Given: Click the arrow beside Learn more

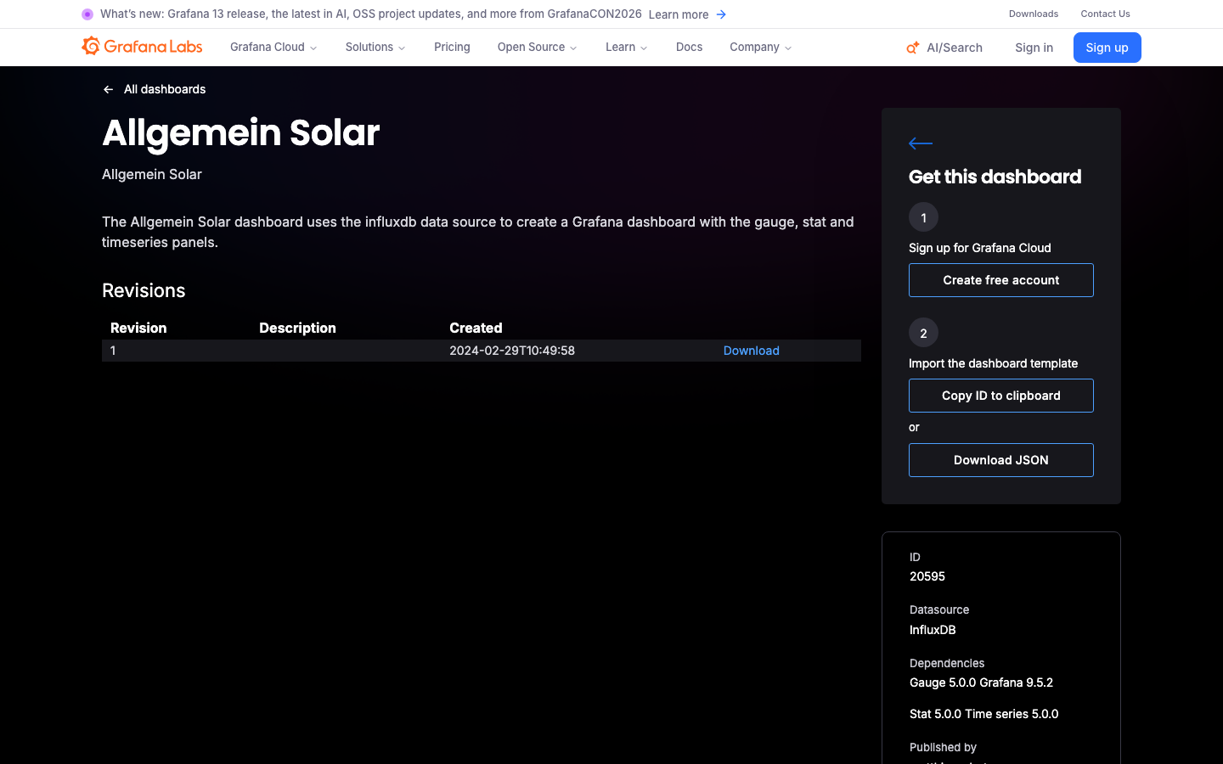Looking at the screenshot, I should coord(721,14).
